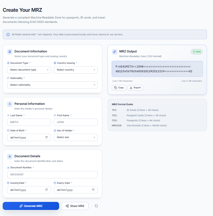Screen dimensions: 213x216
Task: Expand the Nationality dropdown
Action: click(52, 85)
